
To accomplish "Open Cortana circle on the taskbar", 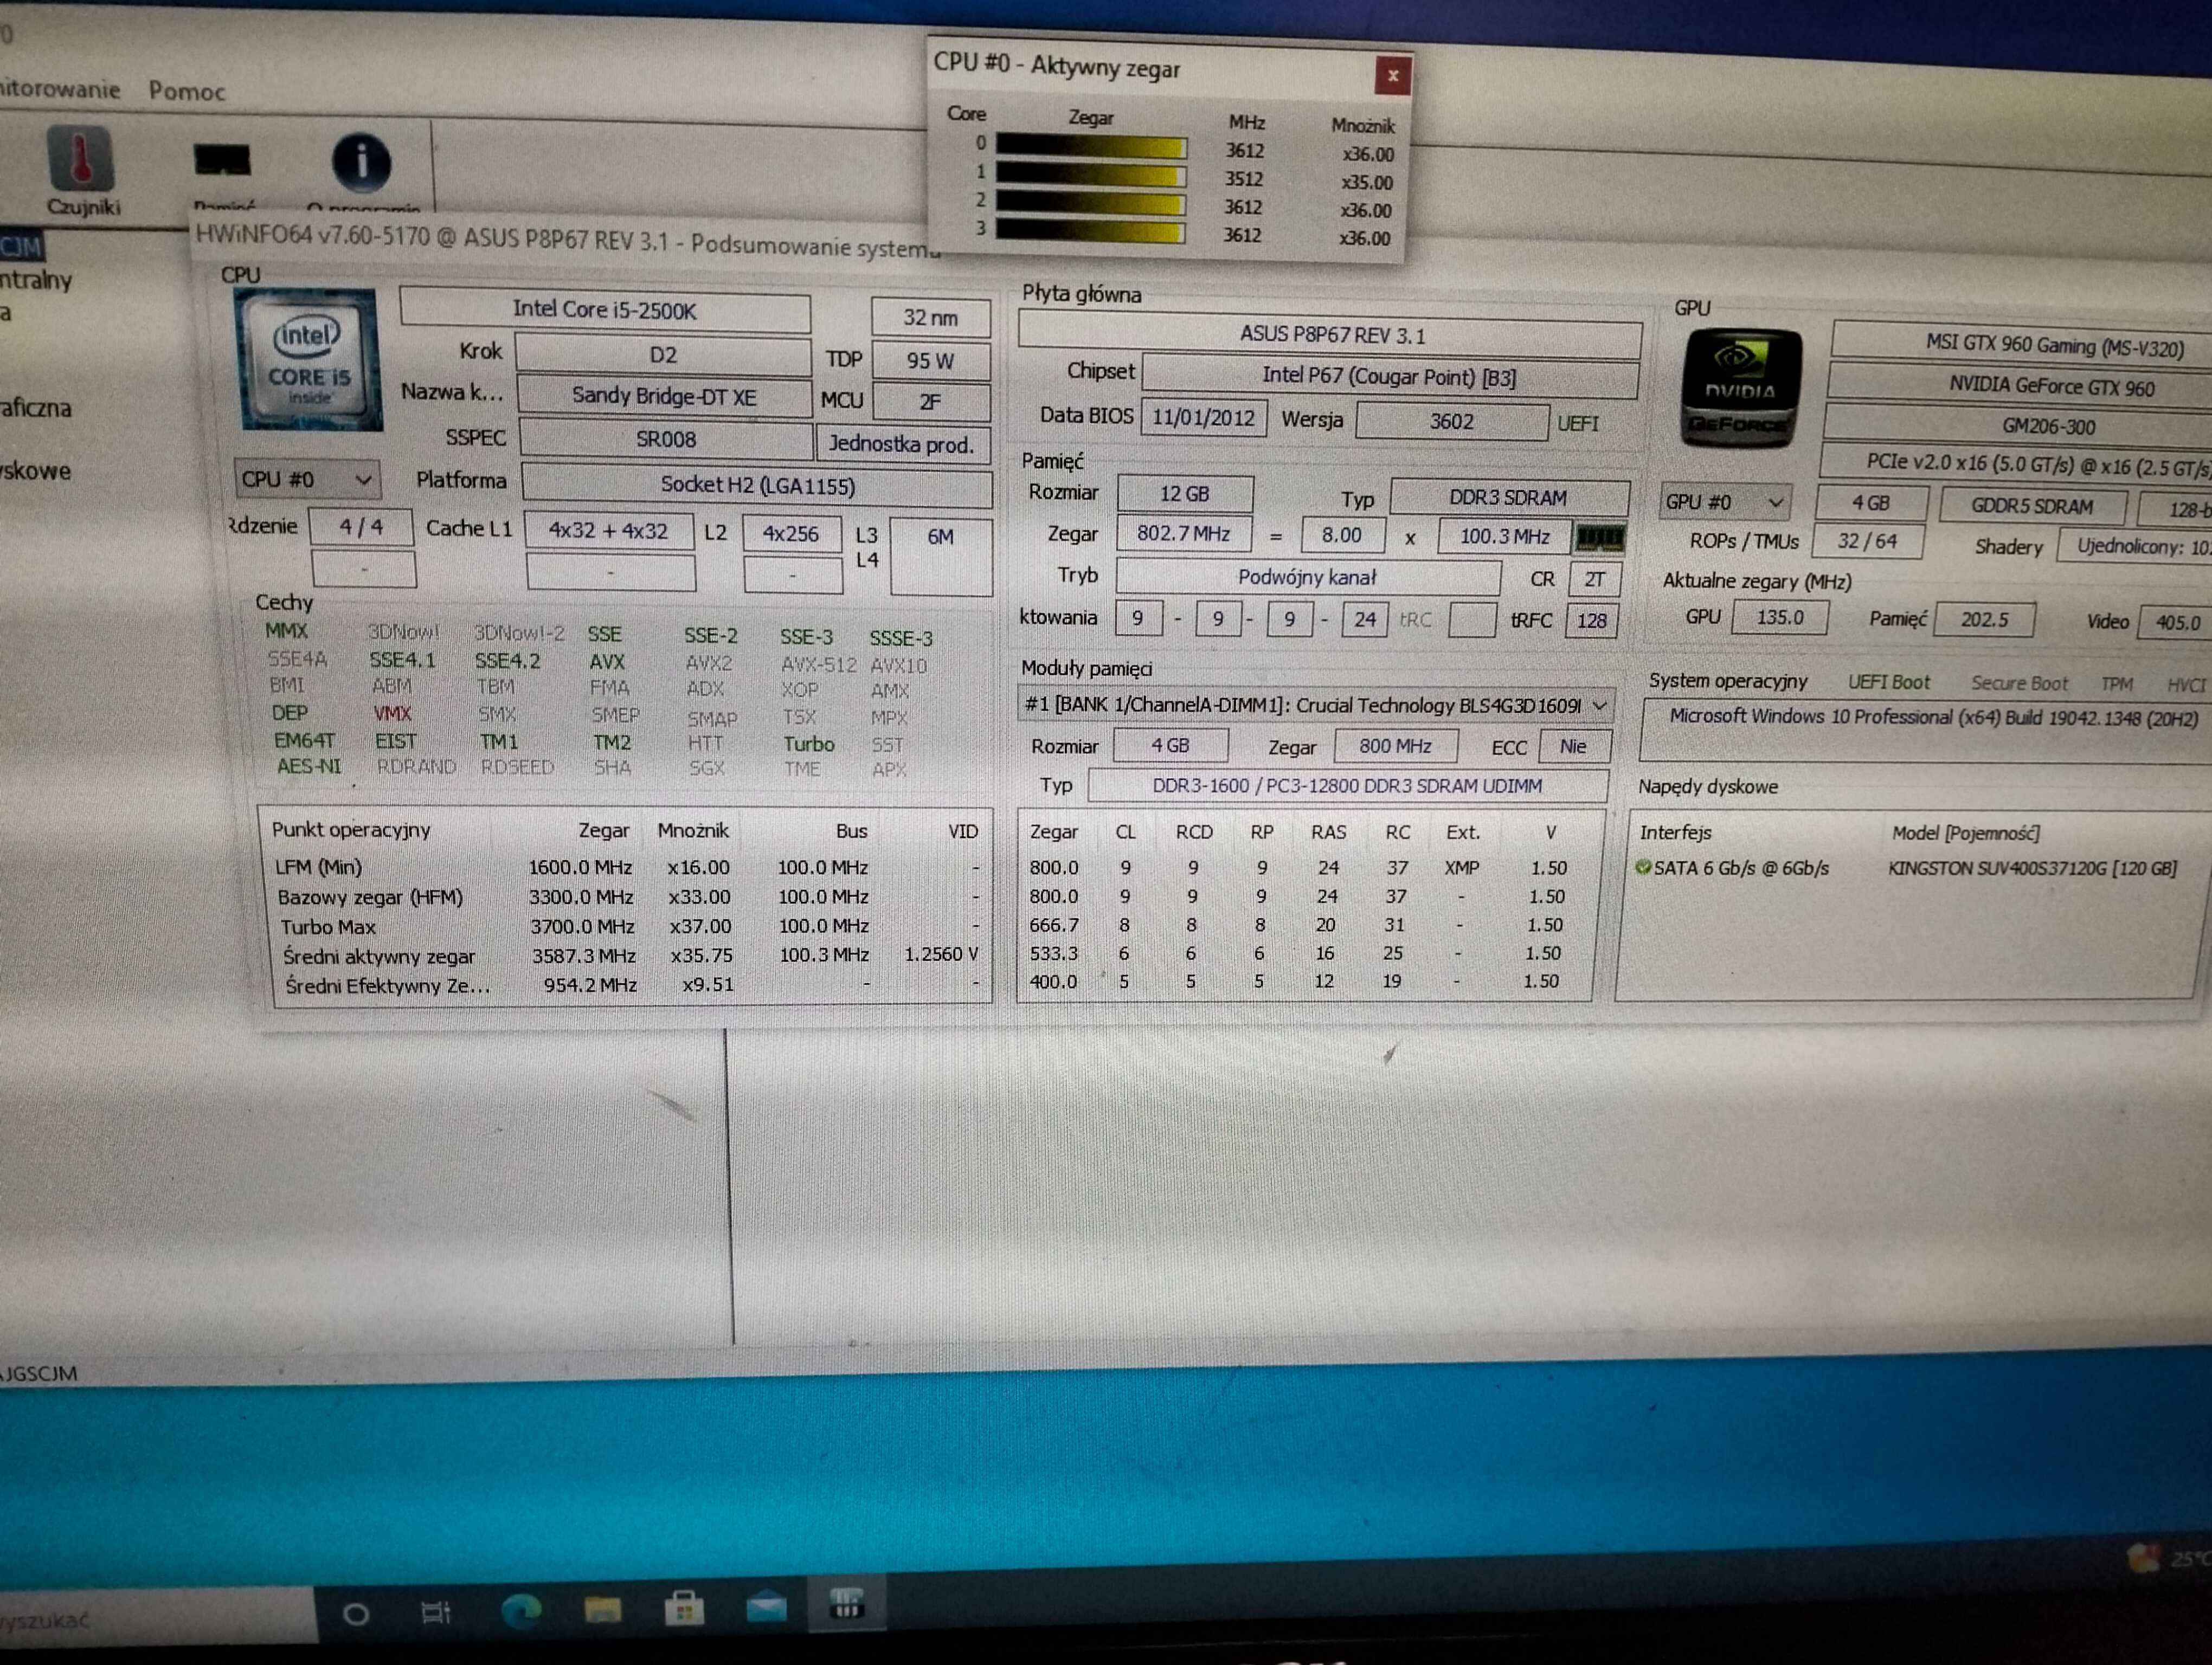I will coord(356,1614).
